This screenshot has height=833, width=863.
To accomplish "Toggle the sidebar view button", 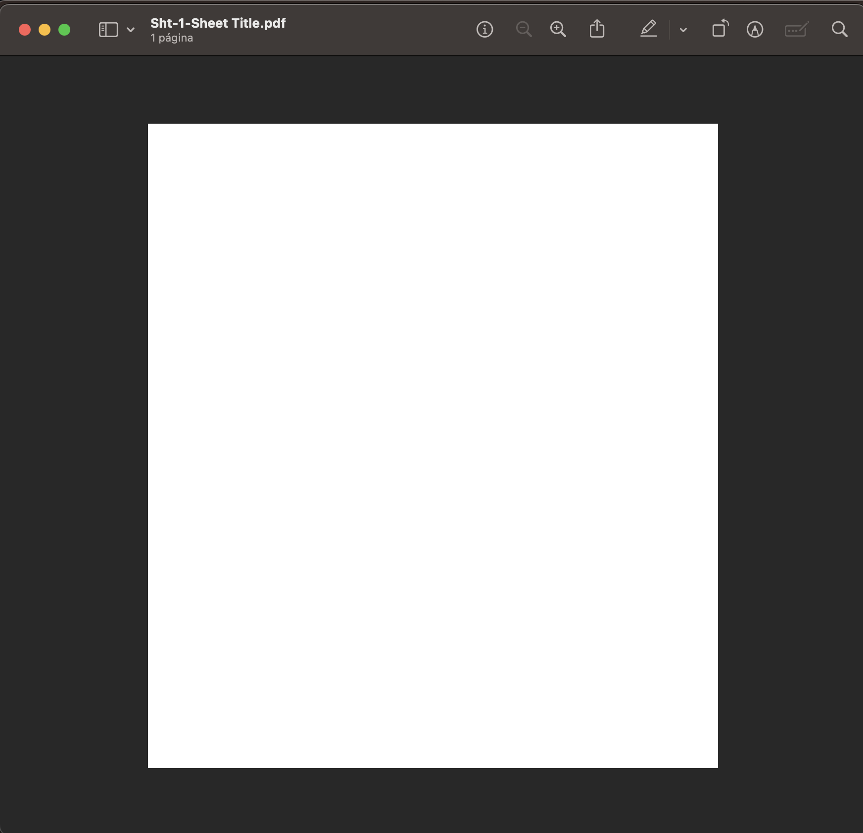I will coord(108,30).
